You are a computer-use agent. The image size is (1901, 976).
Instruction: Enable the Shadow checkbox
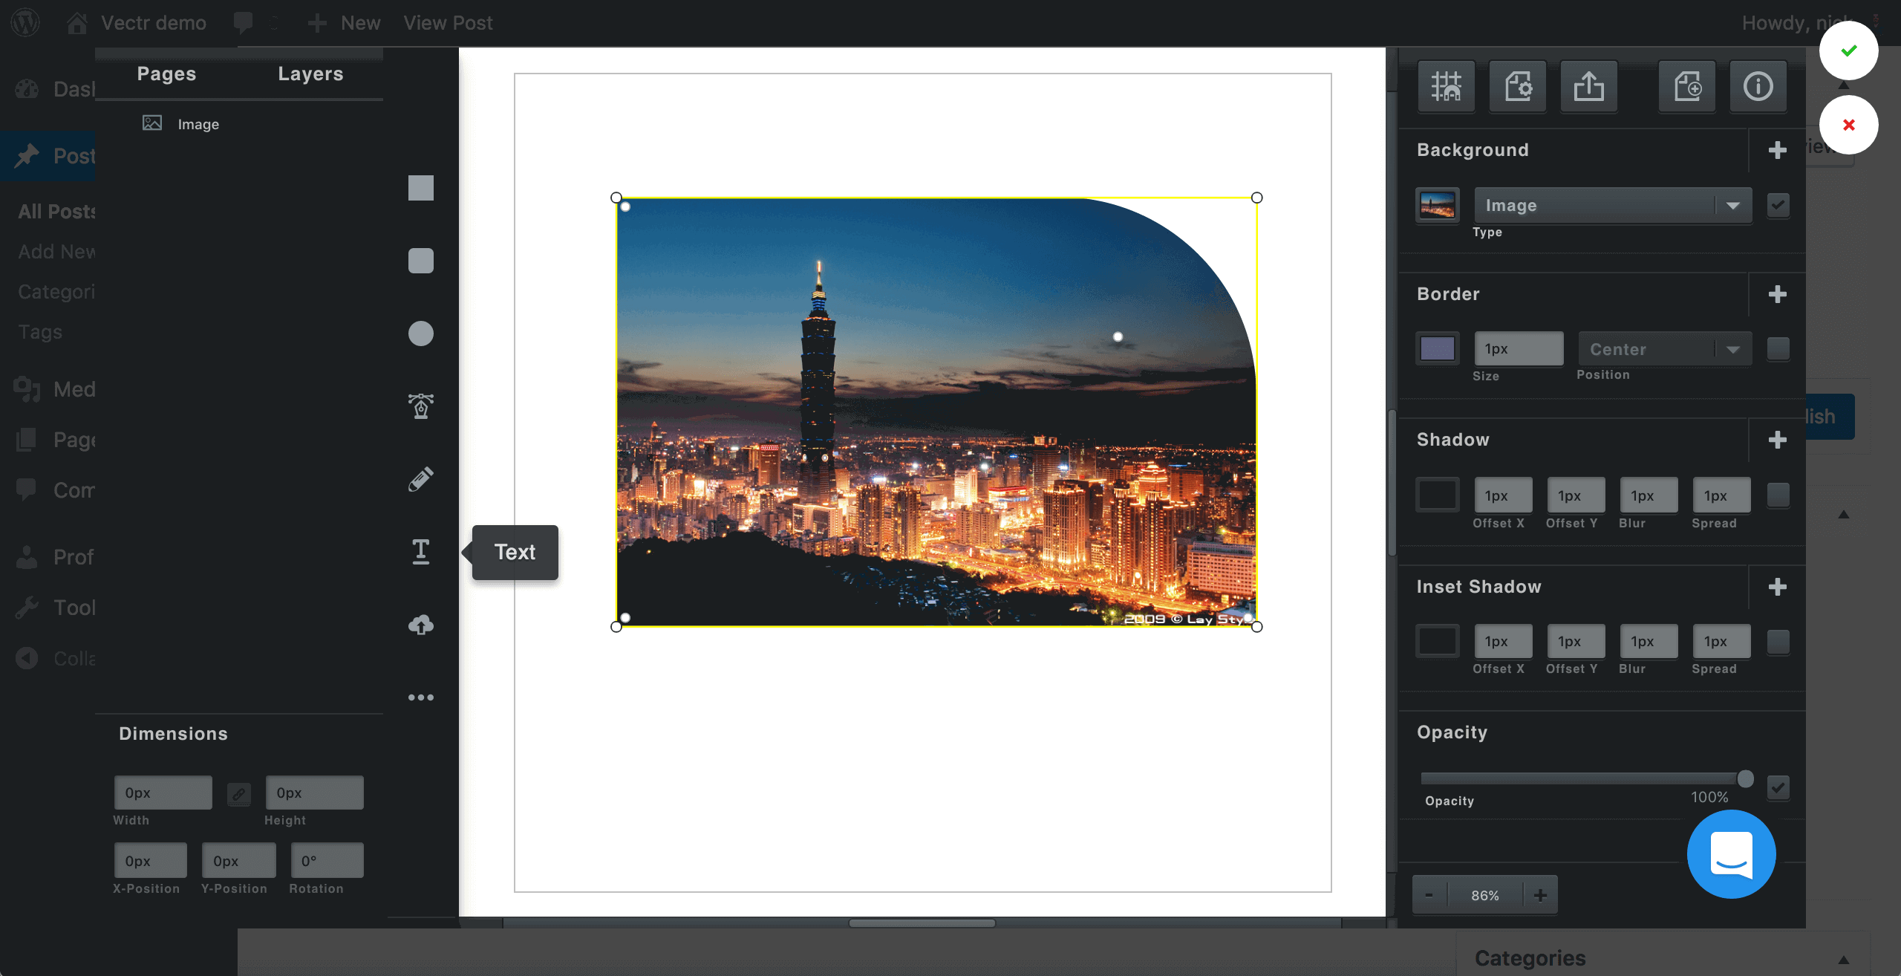(1778, 495)
